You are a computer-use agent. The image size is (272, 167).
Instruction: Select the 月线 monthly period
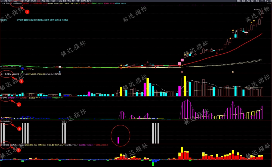pyautogui.click(x=48, y=1)
